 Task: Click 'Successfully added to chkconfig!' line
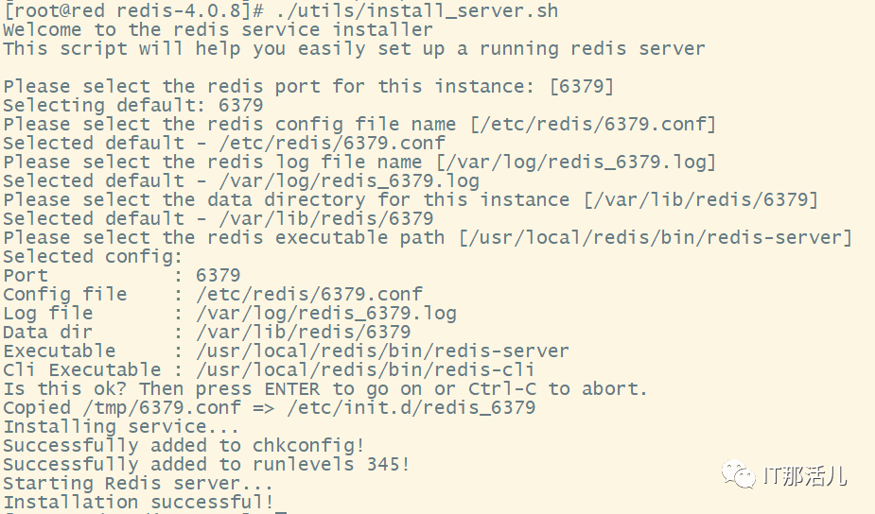coord(184,446)
